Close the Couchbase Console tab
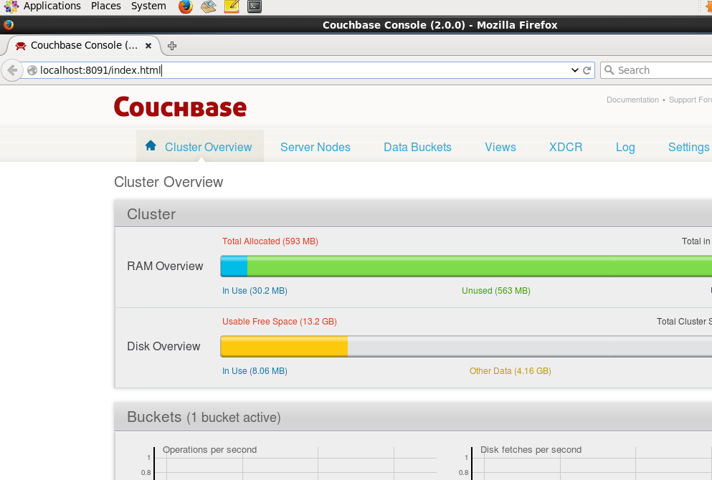The height and width of the screenshot is (480, 712). coord(148,46)
